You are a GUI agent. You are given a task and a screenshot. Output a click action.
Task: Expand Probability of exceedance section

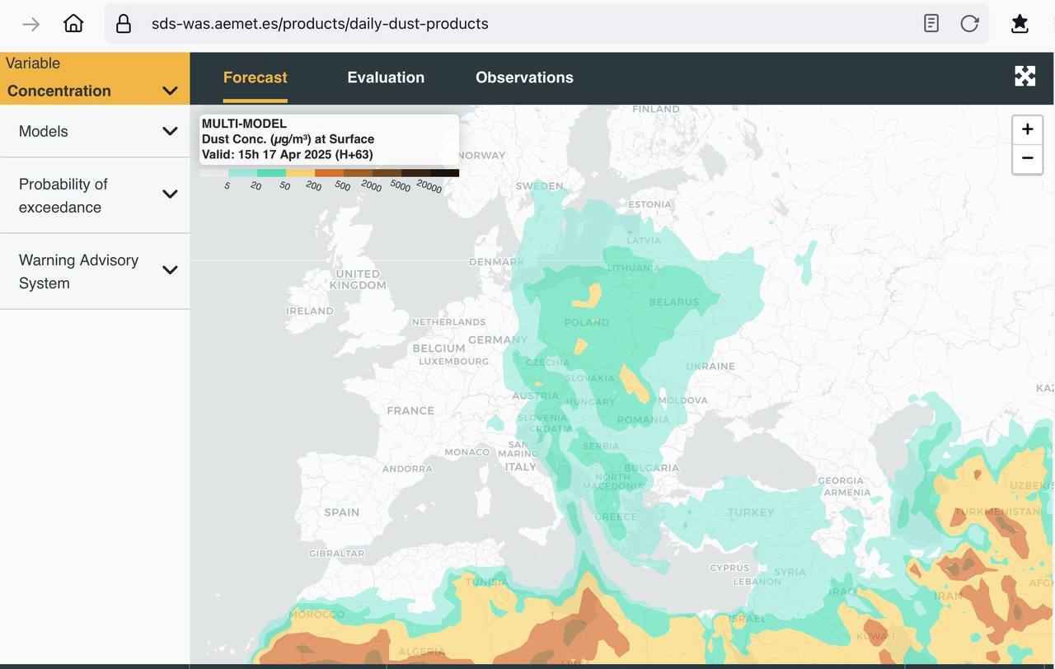[94, 195]
